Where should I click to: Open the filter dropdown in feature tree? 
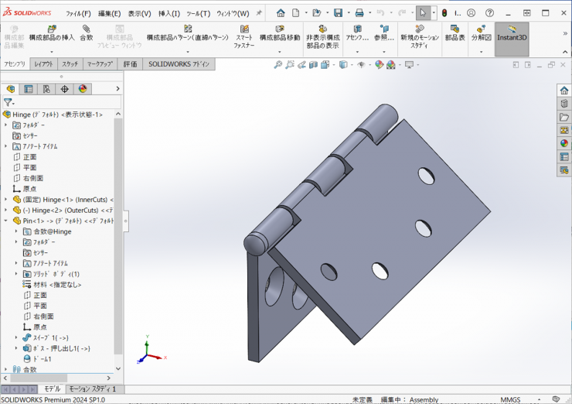[9, 102]
